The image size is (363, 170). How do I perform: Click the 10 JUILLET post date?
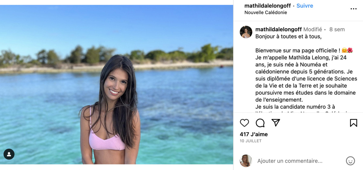tap(250, 141)
